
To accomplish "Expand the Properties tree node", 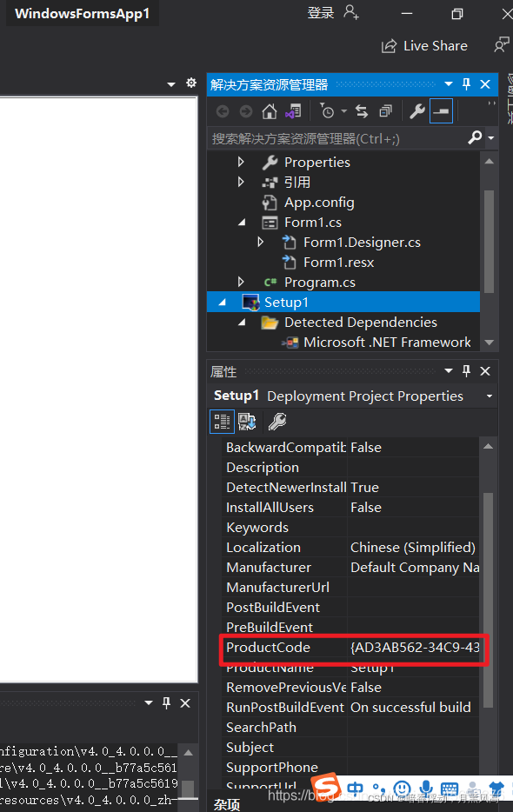I will coord(241,162).
